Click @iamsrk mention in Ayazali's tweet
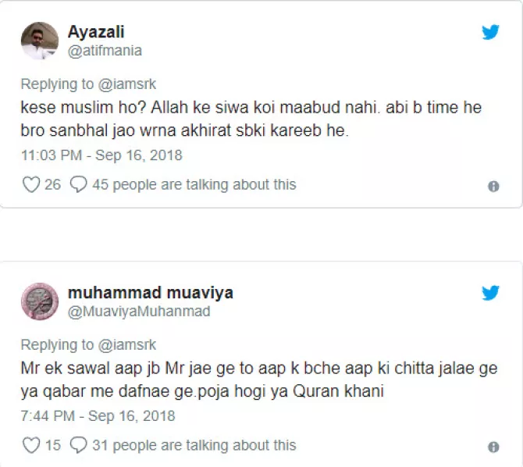Image resolution: width=523 pixels, height=467 pixels. [x=126, y=84]
